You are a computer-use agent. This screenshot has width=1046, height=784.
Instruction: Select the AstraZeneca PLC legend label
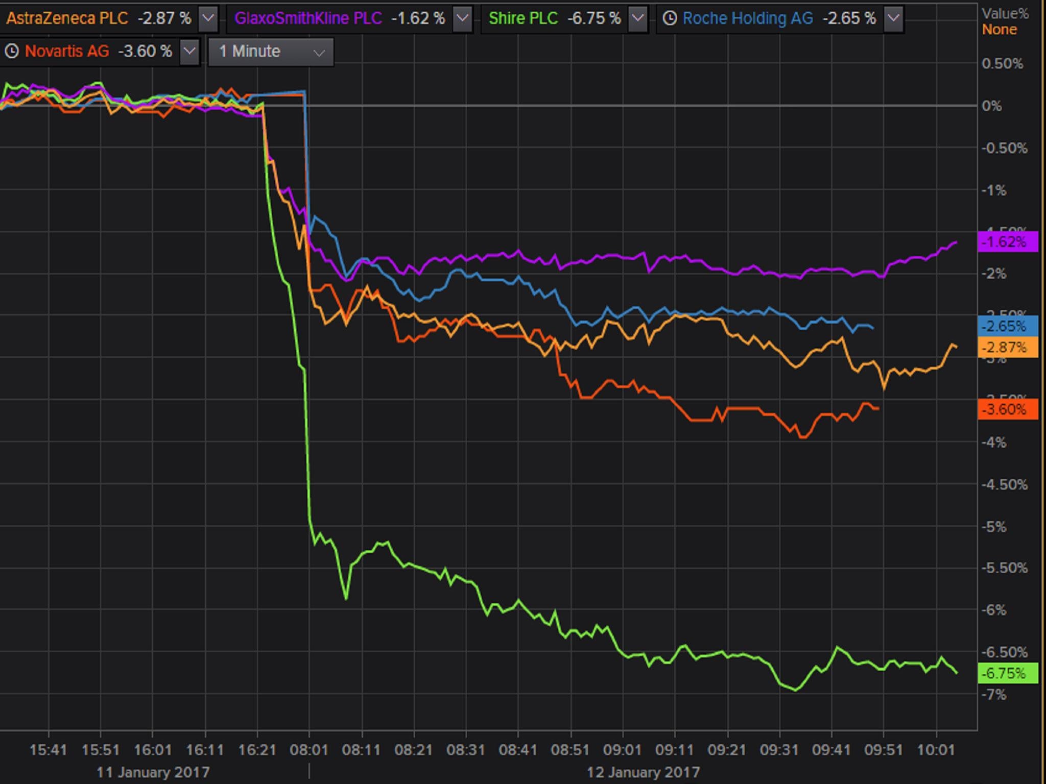coord(67,19)
